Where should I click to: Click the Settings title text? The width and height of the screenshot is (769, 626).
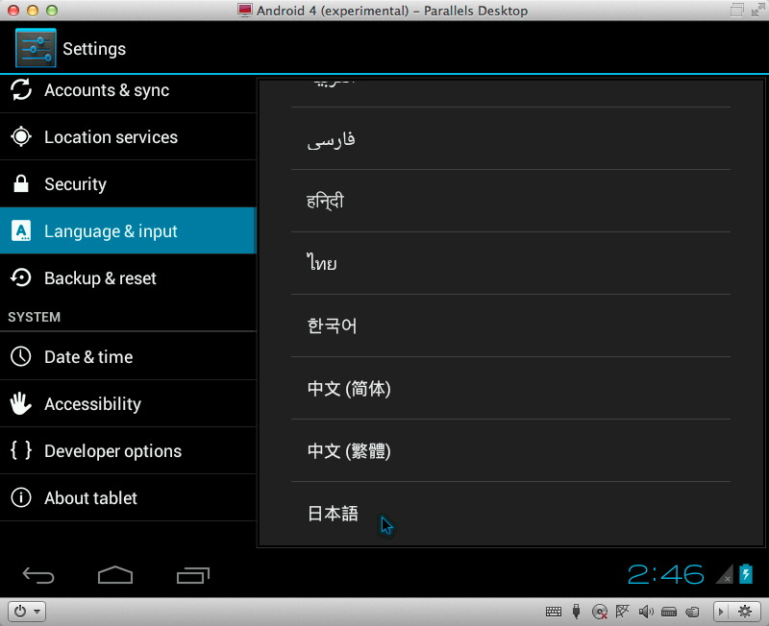(x=94, y=49)
